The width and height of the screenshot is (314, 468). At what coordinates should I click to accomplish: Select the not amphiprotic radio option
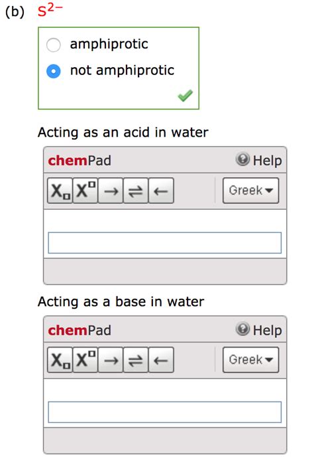(54, 71)
